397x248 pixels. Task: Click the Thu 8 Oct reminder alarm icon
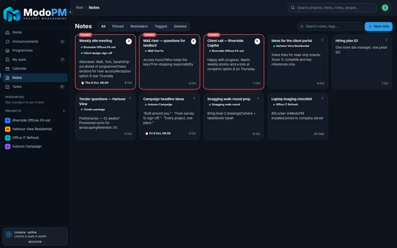pyautogui.click(x=82, y=83)
